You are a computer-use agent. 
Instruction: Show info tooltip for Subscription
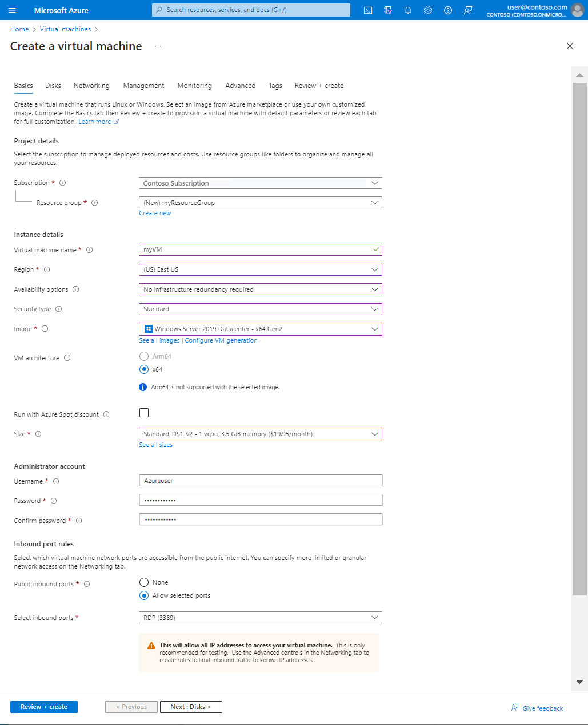click(63, 183)
